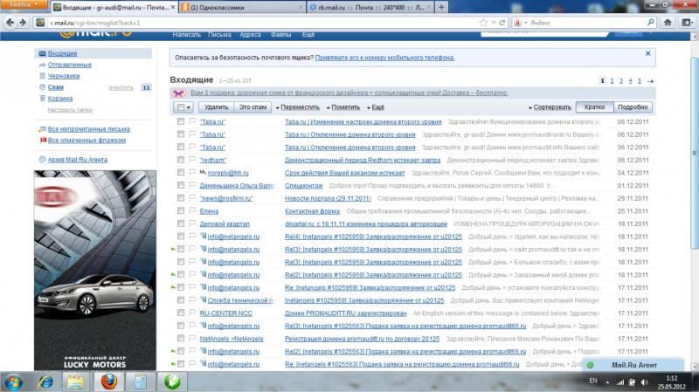Click the browser Back arrow button
Image resolution: width=699 pixels, height=392 pixels.
[x=10, y=23]
